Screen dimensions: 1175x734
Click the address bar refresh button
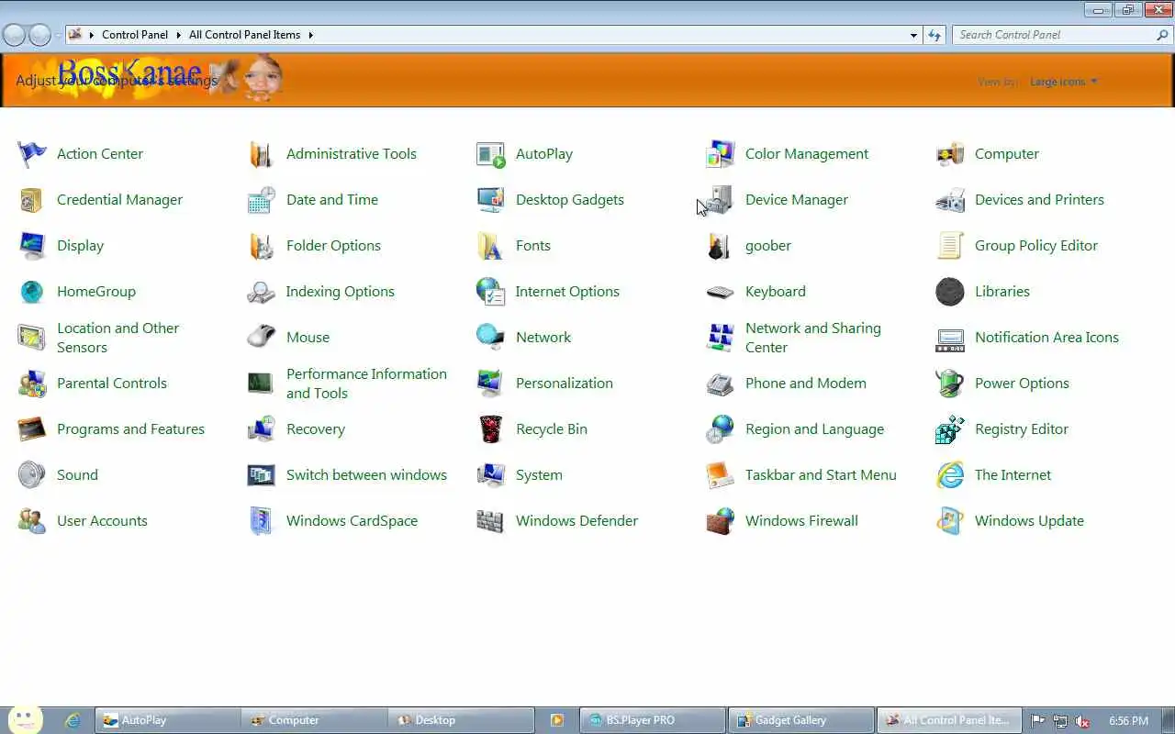[x=934, y=35]
